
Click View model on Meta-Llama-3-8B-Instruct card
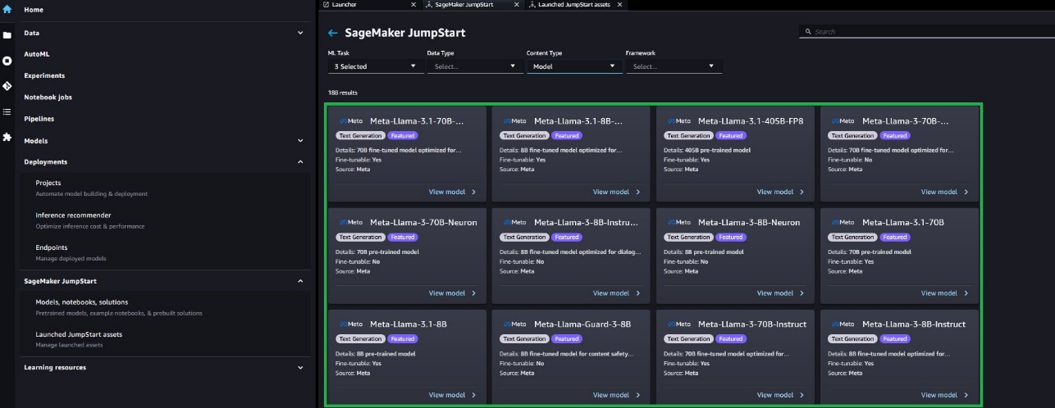pos(939,395)
